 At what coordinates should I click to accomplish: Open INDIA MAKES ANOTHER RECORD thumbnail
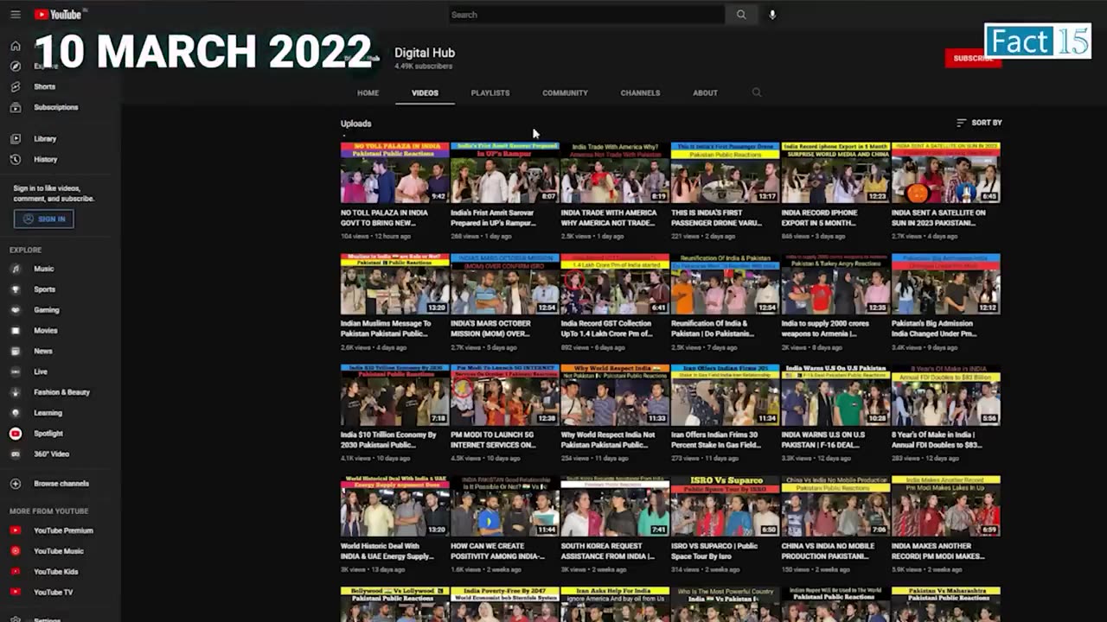(946, 505)
